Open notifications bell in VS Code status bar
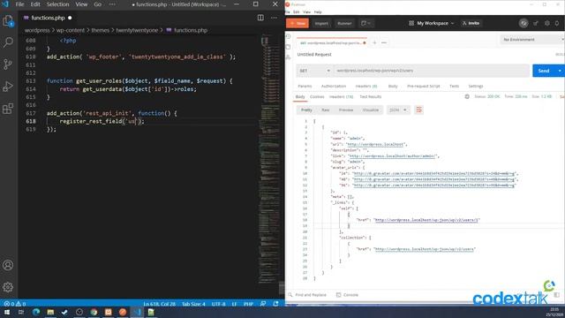 (x=275, y=304)
